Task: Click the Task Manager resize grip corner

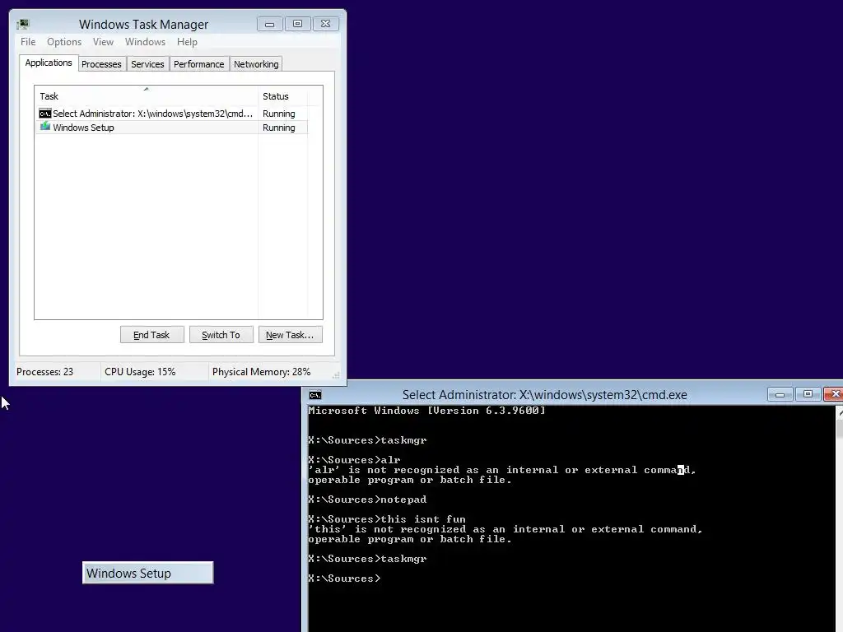Action: pyautogui.click(x=336, y=375)
